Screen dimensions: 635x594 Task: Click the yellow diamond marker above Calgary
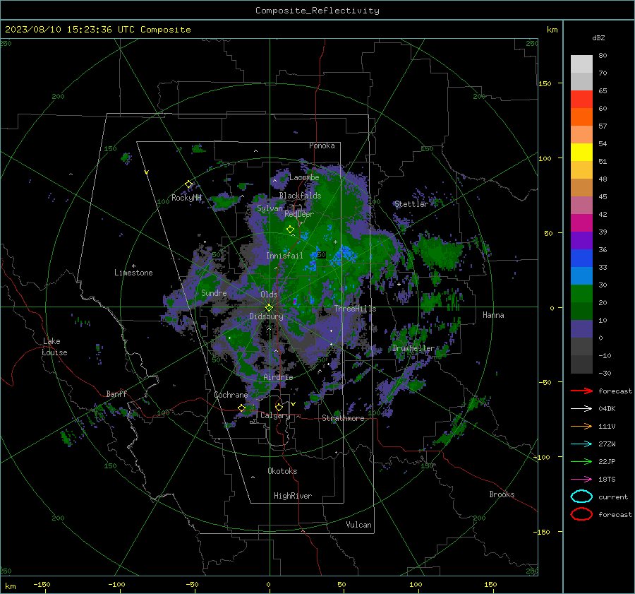[279, 407]
